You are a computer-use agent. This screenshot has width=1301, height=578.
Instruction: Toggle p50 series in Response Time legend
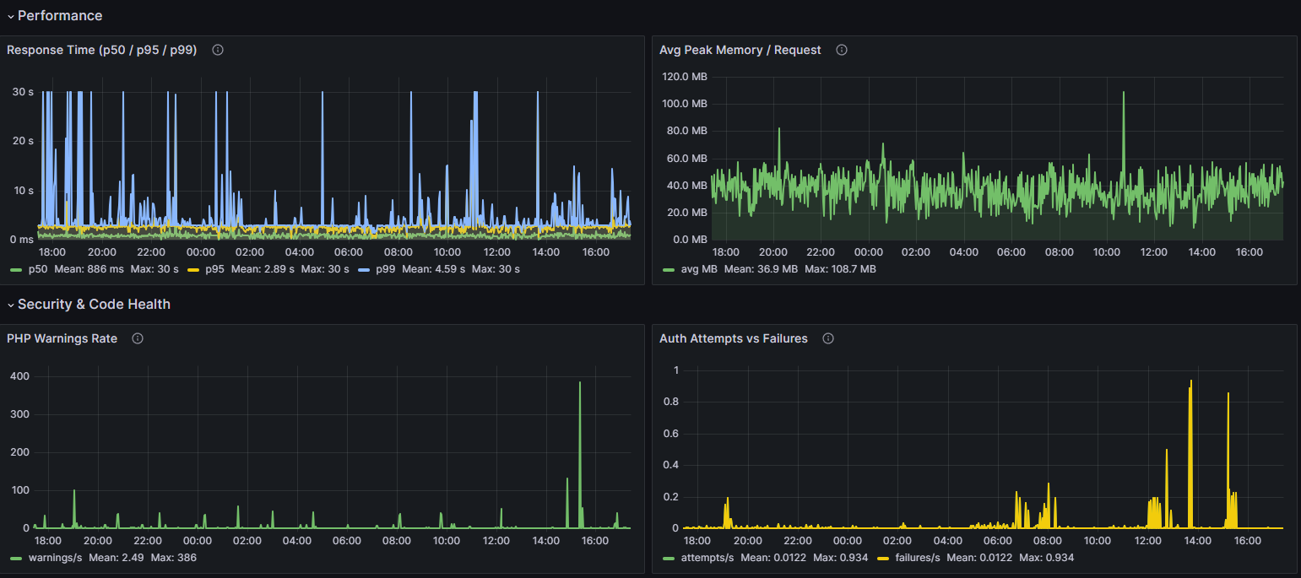click(38, 269)
